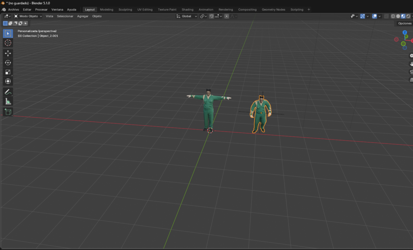Select the Rotate tool
The width and height of the screenshot is (413, 250).
click(x=8, y=62)
